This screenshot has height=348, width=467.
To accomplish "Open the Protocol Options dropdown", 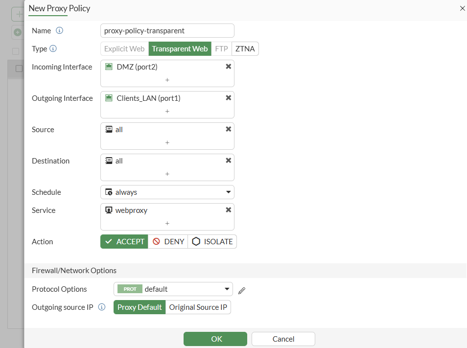I will 173,289.
